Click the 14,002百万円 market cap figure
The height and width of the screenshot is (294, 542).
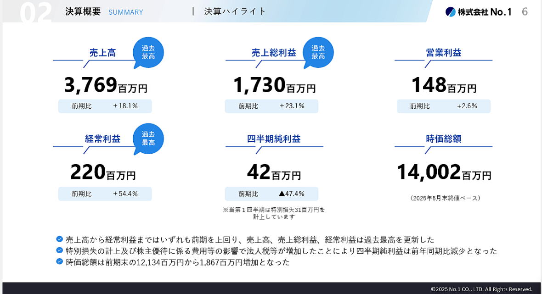point(444,172)
